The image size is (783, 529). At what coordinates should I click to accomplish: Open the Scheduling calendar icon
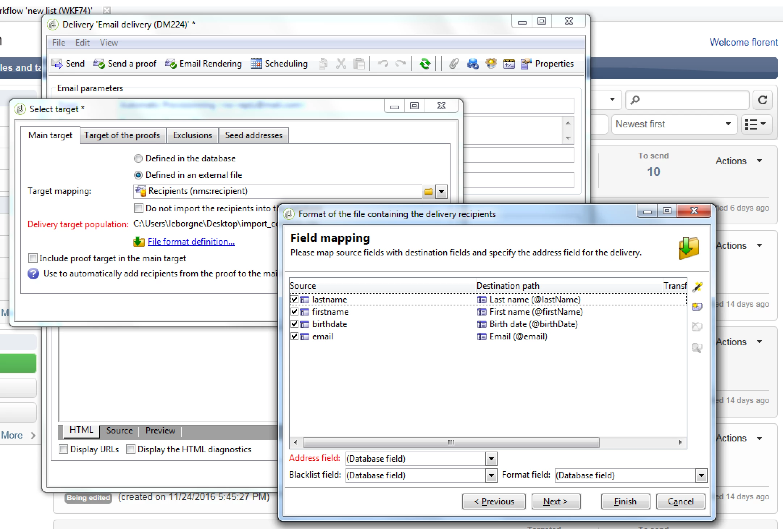[x=256, y=64]
